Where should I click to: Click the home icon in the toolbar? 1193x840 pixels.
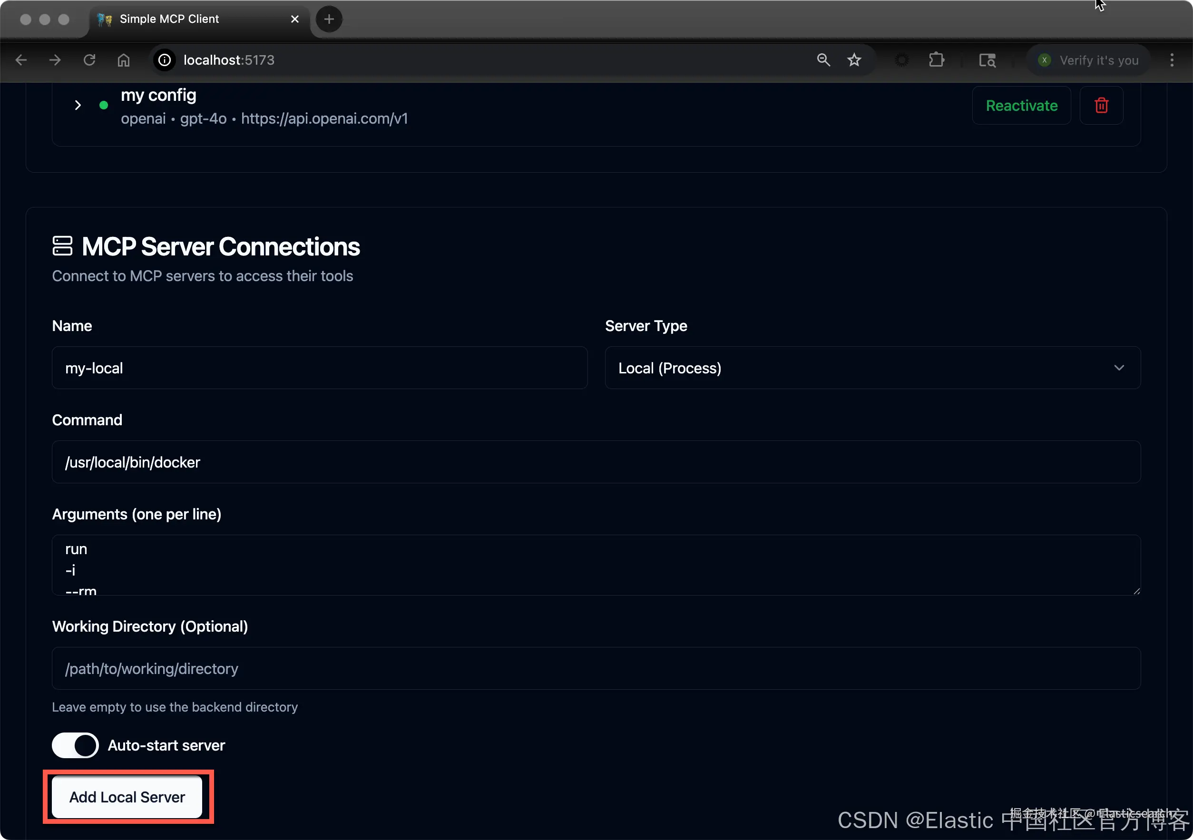pyautogui.click(x=124, y=60)
